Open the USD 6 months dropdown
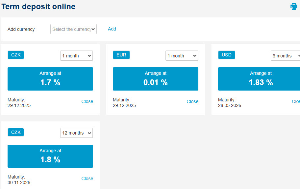300x189 pixels. pyautogui.click(x=285, y=55)
